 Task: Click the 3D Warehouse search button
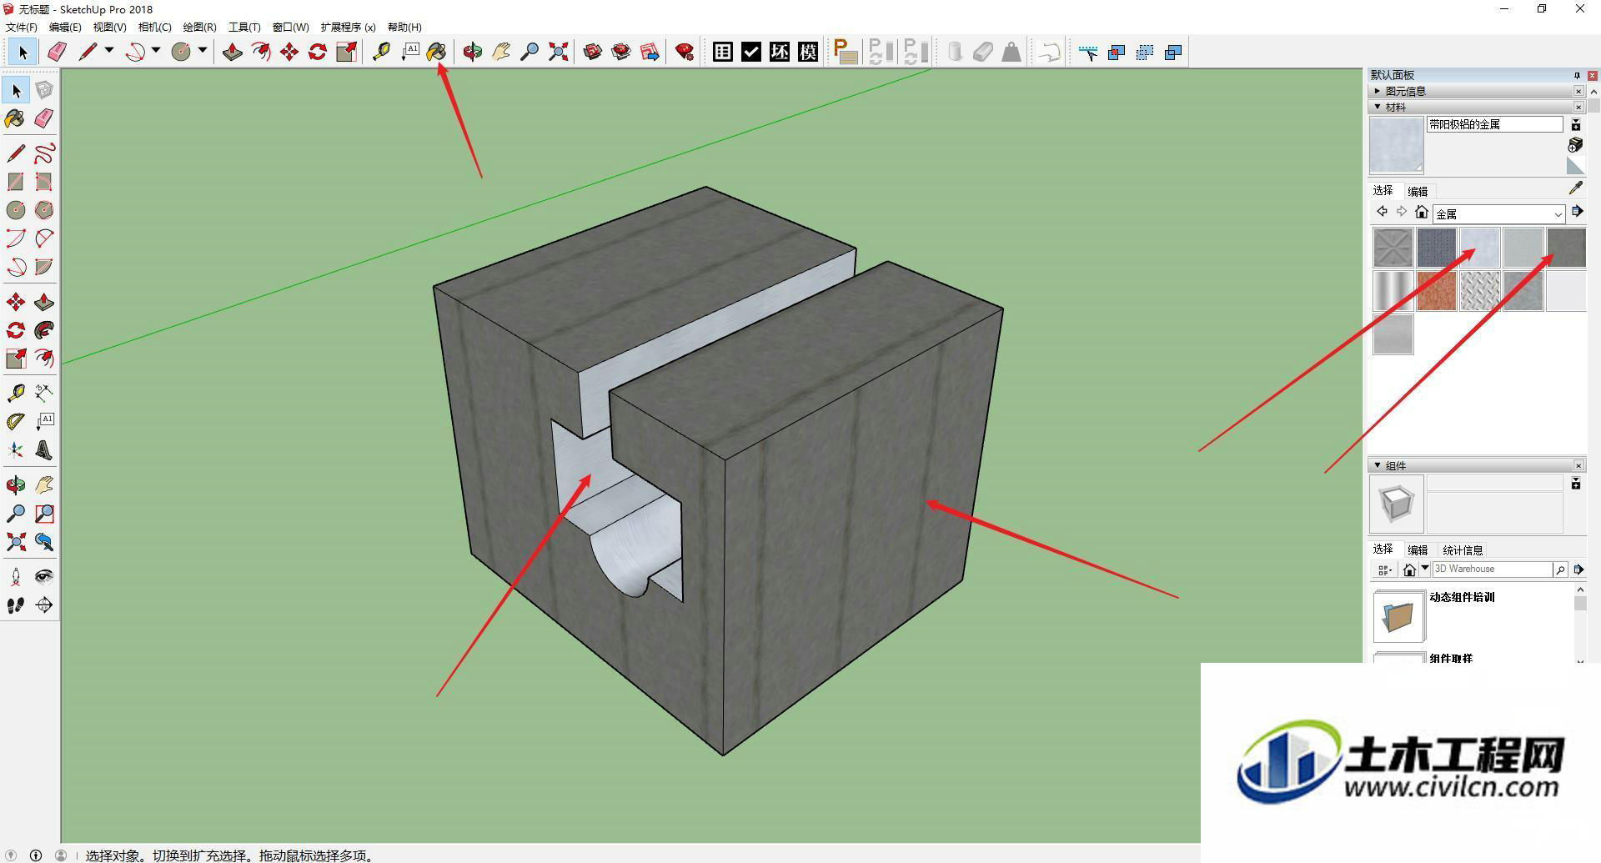pos(1560,569)
